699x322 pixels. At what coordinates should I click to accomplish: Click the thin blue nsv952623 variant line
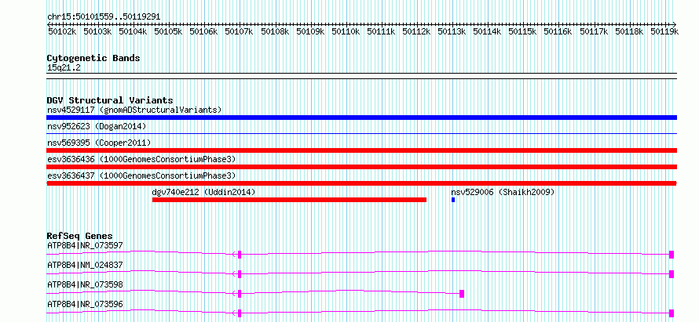[361, 133]
